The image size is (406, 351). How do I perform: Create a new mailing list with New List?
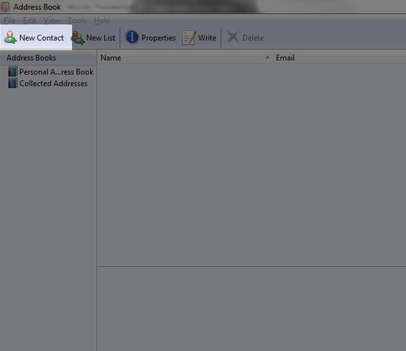(x=94, y=38)
